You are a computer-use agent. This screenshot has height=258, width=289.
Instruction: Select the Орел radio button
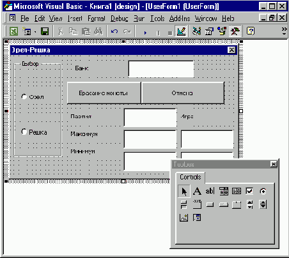point(33,97)
